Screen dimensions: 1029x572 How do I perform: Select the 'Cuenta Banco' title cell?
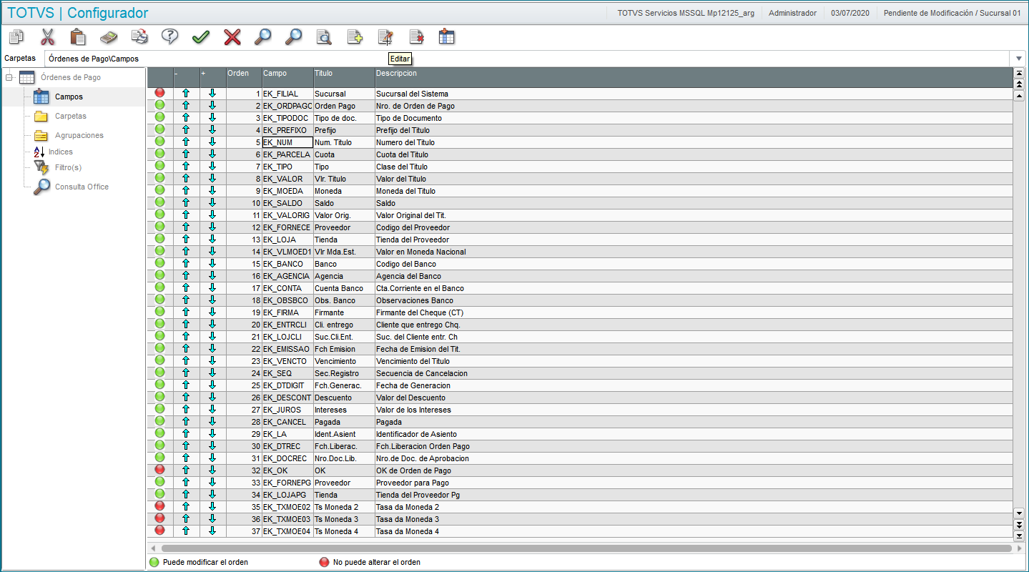[344, 288]
